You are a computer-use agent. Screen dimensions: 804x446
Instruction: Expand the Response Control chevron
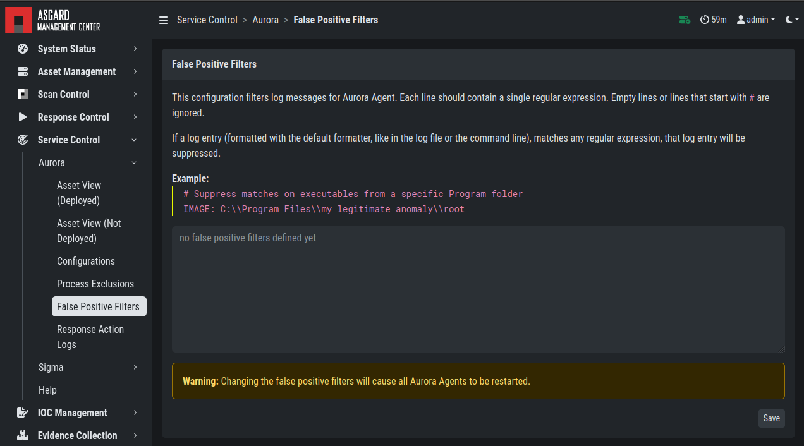pos(135,117)
